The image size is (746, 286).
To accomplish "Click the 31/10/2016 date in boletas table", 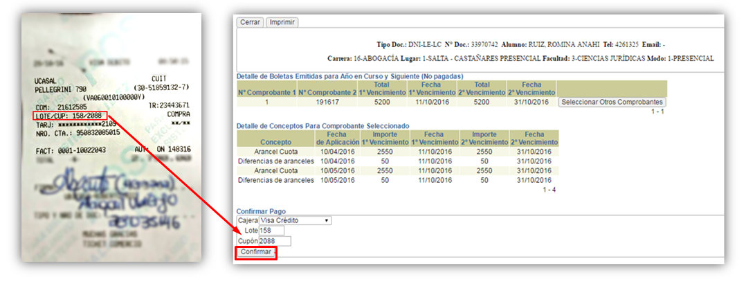I will tap(531, 102).
